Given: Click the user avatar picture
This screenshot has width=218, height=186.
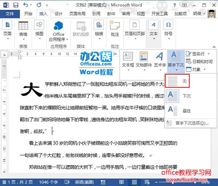Looking at the screenshot, I should [211, 14].
